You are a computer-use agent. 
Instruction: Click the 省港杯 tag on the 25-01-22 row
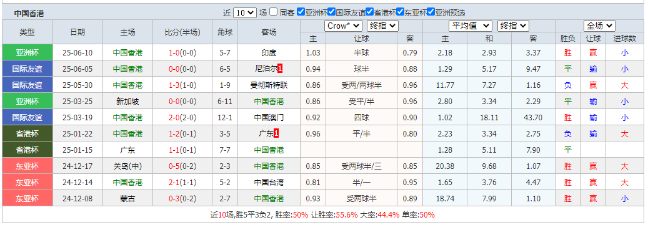tap(27, 133)
